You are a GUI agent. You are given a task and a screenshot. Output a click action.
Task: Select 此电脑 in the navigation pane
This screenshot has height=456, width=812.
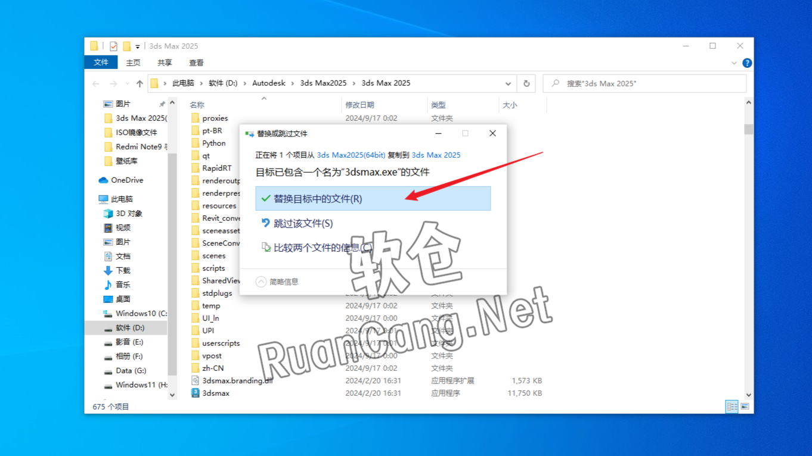click(x=116, y=199)
